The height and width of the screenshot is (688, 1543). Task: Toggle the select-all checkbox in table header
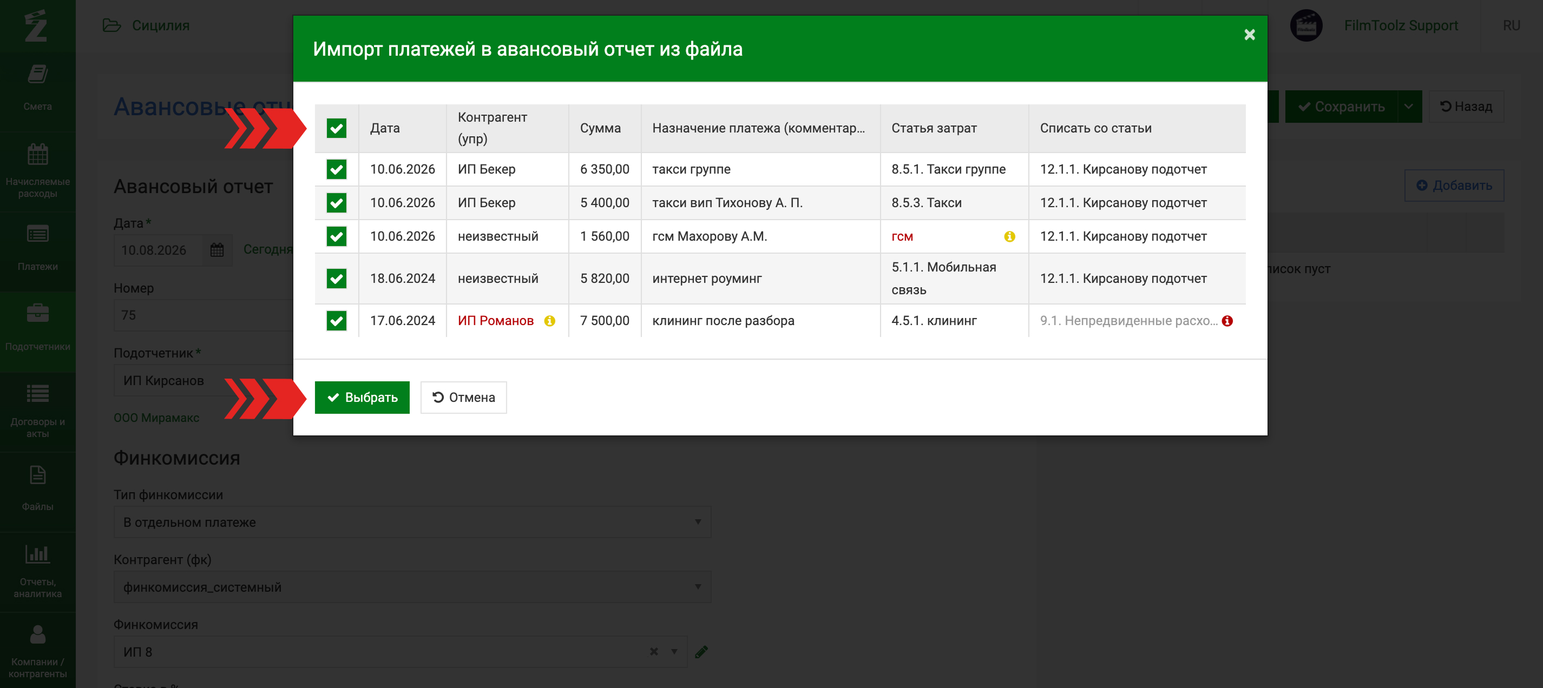336,128
